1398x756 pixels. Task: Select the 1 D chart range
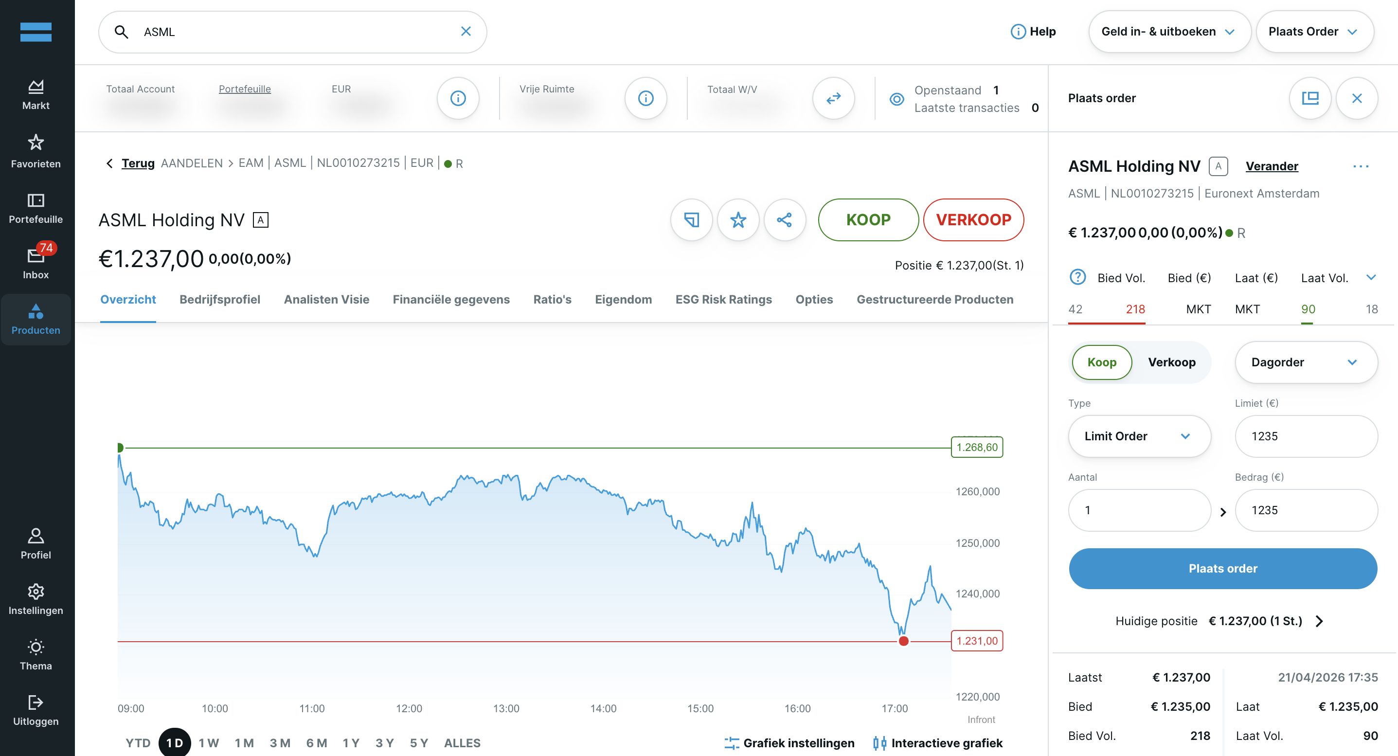(174, 742)
